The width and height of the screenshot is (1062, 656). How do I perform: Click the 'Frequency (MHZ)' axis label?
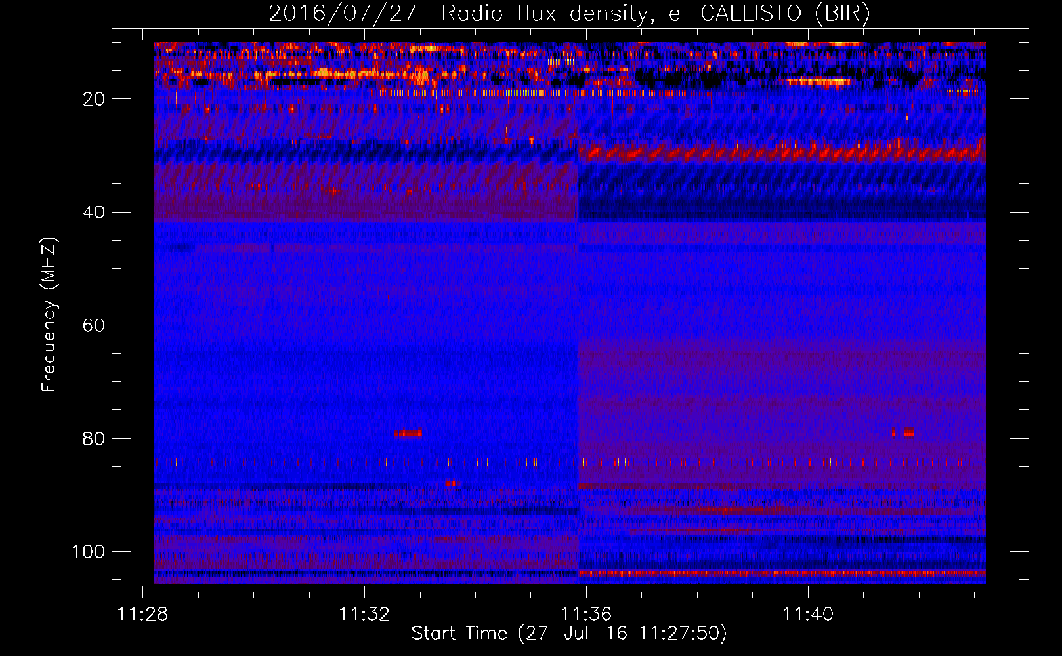coord(49,314)
